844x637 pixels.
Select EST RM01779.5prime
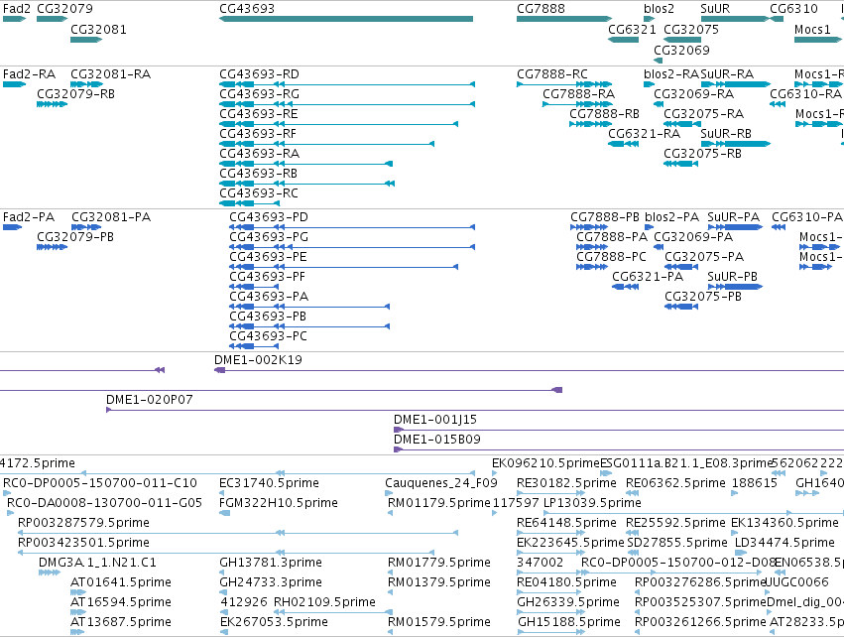coord(390,573)
